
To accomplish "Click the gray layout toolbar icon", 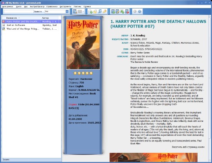I will click(80, 11).
